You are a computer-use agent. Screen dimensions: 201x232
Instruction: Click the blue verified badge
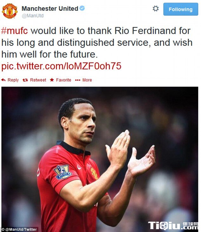(82, 8)
